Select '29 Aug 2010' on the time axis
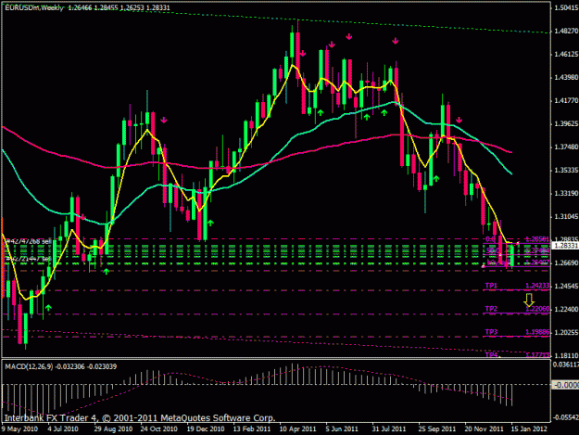 point(113,429)
